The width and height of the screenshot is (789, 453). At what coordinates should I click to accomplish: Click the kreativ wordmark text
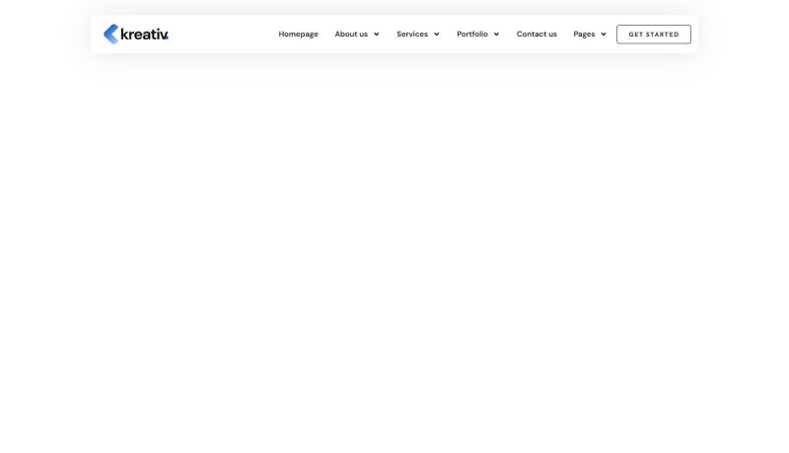144,35
